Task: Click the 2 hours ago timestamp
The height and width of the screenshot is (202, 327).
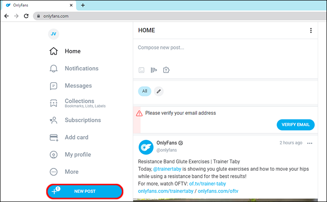Action: pos(291,143)
